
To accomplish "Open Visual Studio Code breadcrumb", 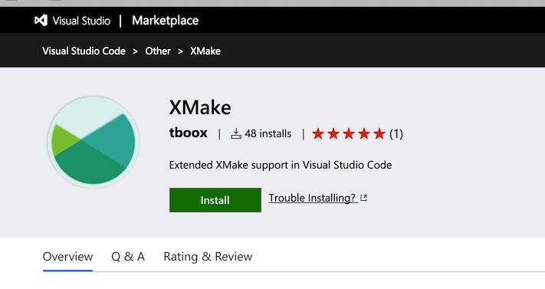I will click(84, 51).
